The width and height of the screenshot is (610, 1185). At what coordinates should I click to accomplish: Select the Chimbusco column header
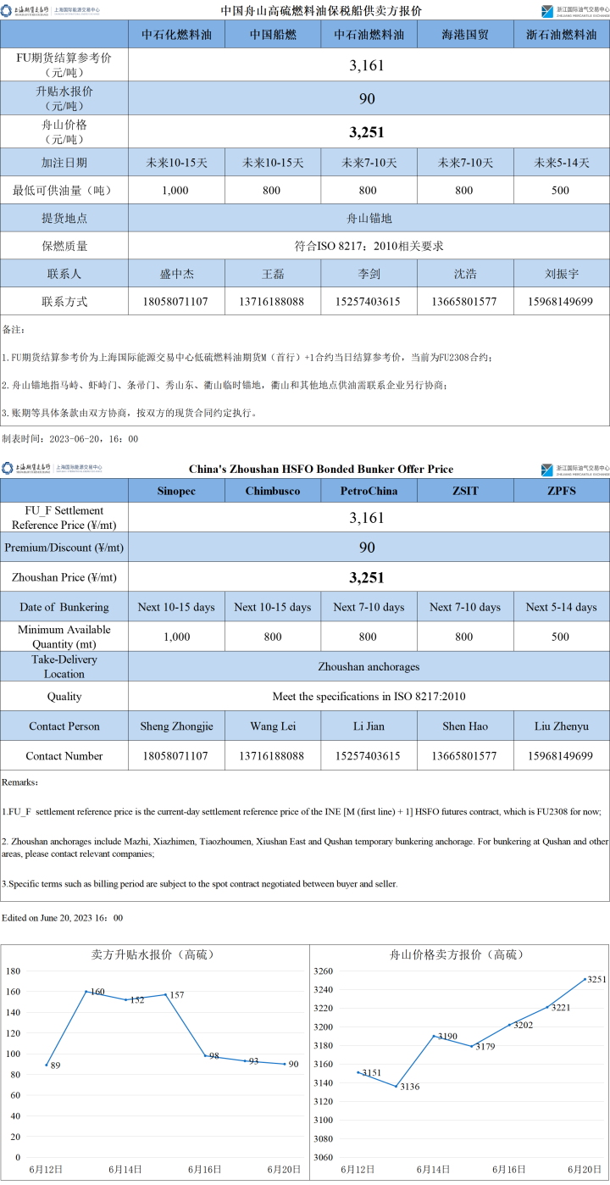coord(273,491)
